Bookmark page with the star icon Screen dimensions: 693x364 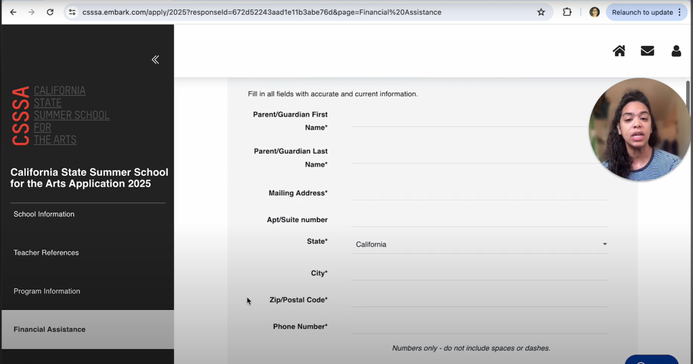(541, 12)
